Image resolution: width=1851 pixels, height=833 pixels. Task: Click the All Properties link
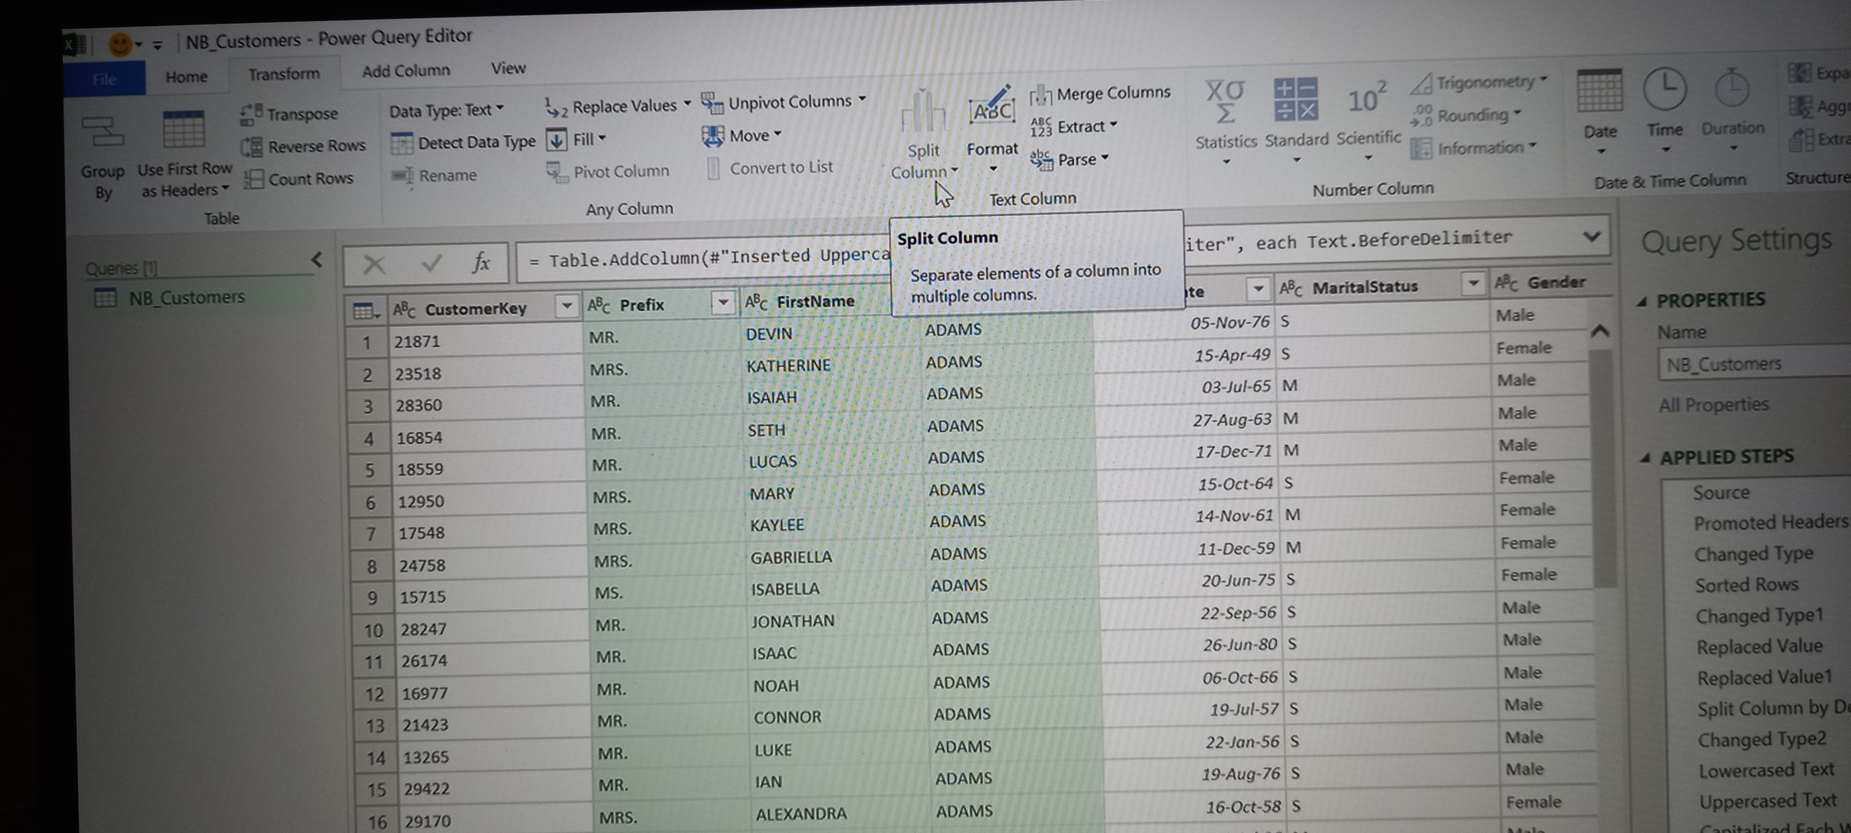pos(1713,404)
